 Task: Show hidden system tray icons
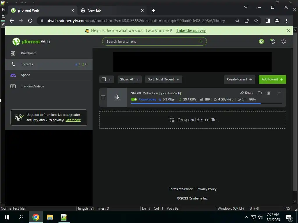[x=246, y=217]
